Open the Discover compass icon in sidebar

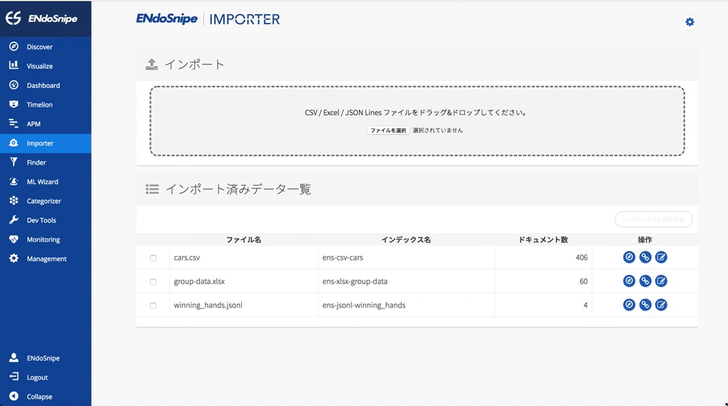coord(14,46)
